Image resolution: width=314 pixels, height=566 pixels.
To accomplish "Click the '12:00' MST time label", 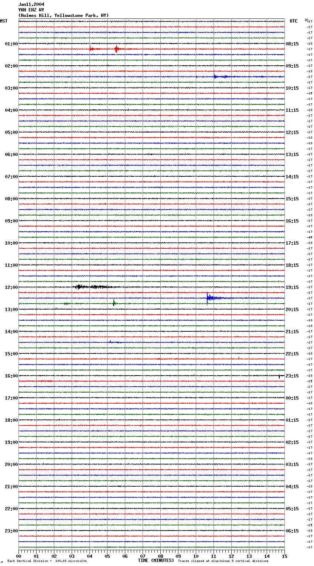I will (11, 287).
